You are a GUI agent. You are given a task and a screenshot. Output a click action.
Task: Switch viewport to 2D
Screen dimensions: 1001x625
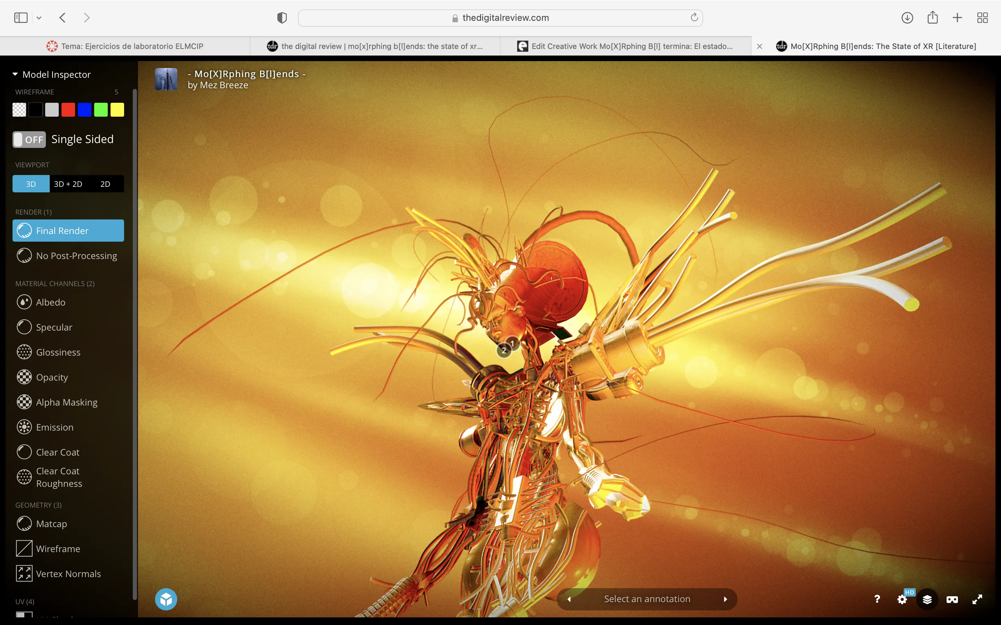coord(105,184)
